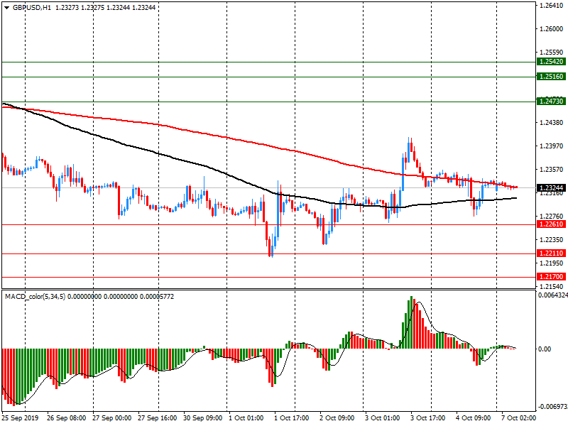The height and width of the screenshot is (426, 568).
Task: Select the 1.22110 red support price tag
Action: [x=550, y=253]
